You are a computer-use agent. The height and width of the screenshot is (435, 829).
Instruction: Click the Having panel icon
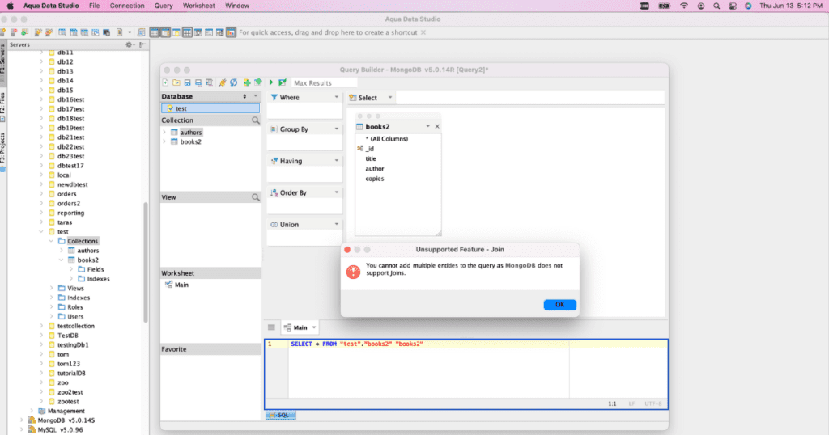pos(274,161)
